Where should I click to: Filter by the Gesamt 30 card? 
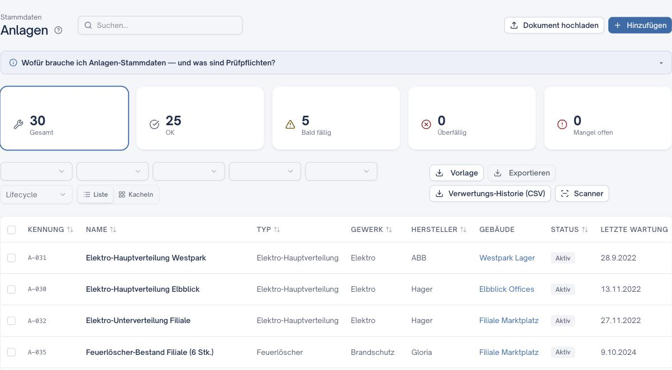[x=64, y=118]
